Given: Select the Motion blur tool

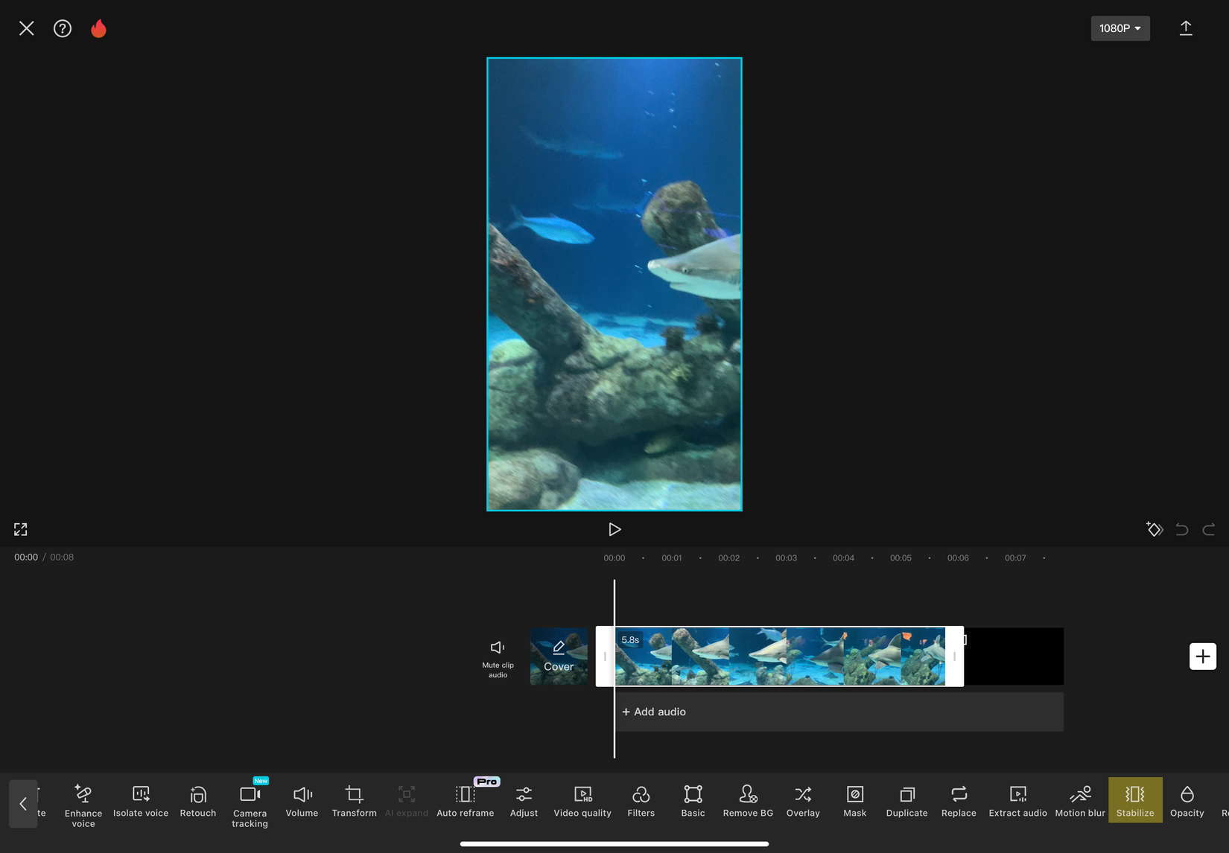Looking at the screenshot, I should point(1079,800).
